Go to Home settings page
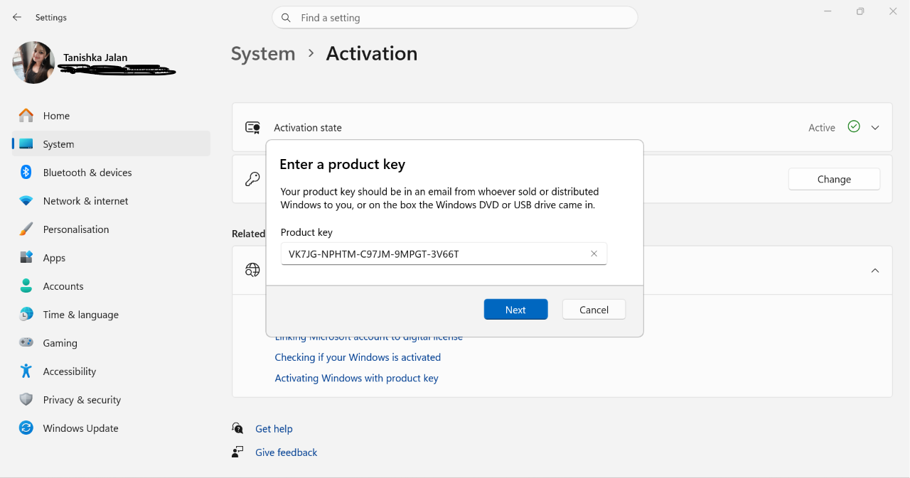Screen dimensions: 910x478 111,116
